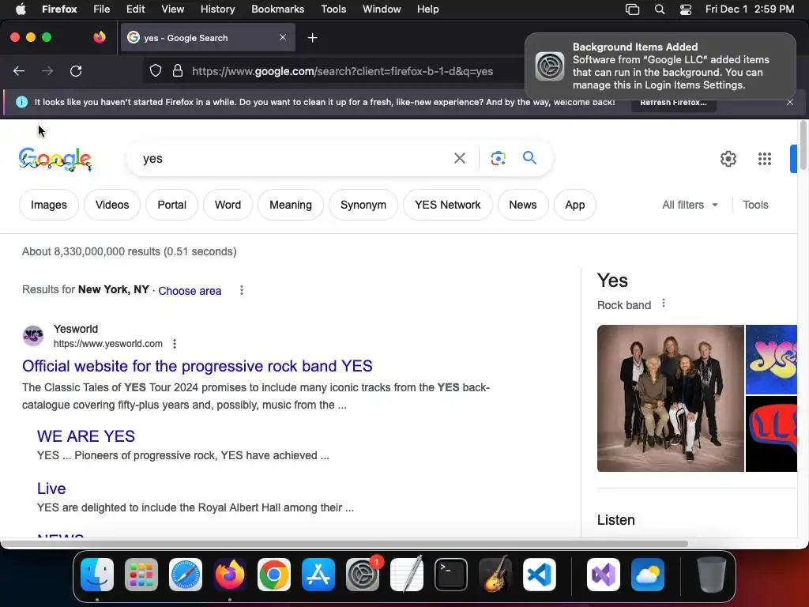The width and height of the screenshot is (809, 607).
Task: Filter results by Videos
Action: pyautogui.click(x=112, y=205)
